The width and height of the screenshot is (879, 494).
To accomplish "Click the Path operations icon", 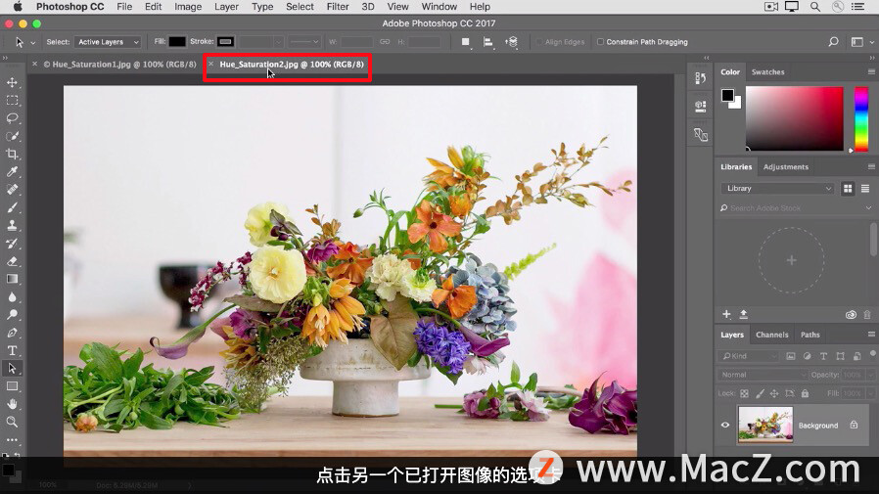I will (465, 42).
